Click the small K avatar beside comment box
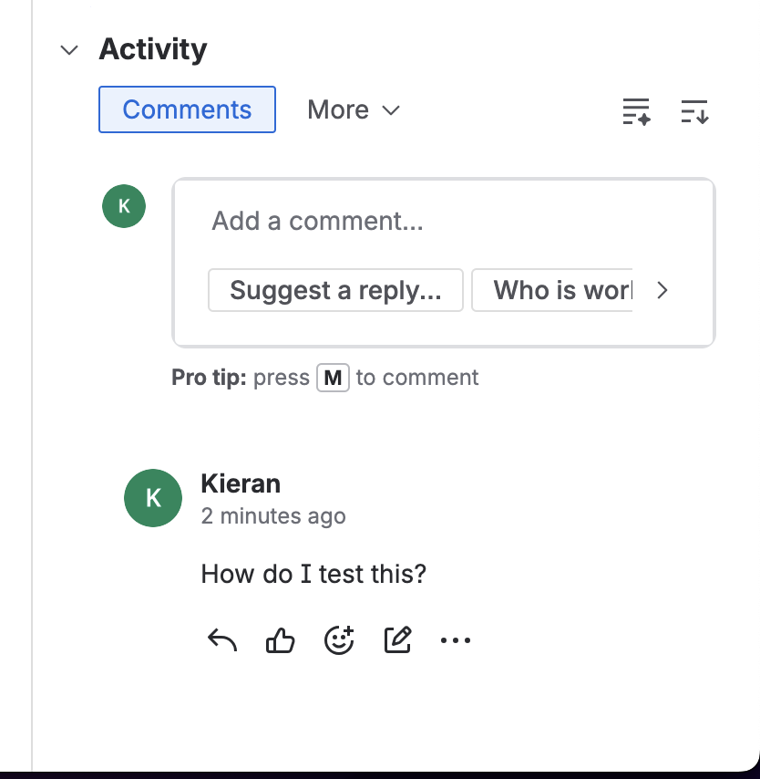Screen dimensions: 760x779 [x=124, y=205]
